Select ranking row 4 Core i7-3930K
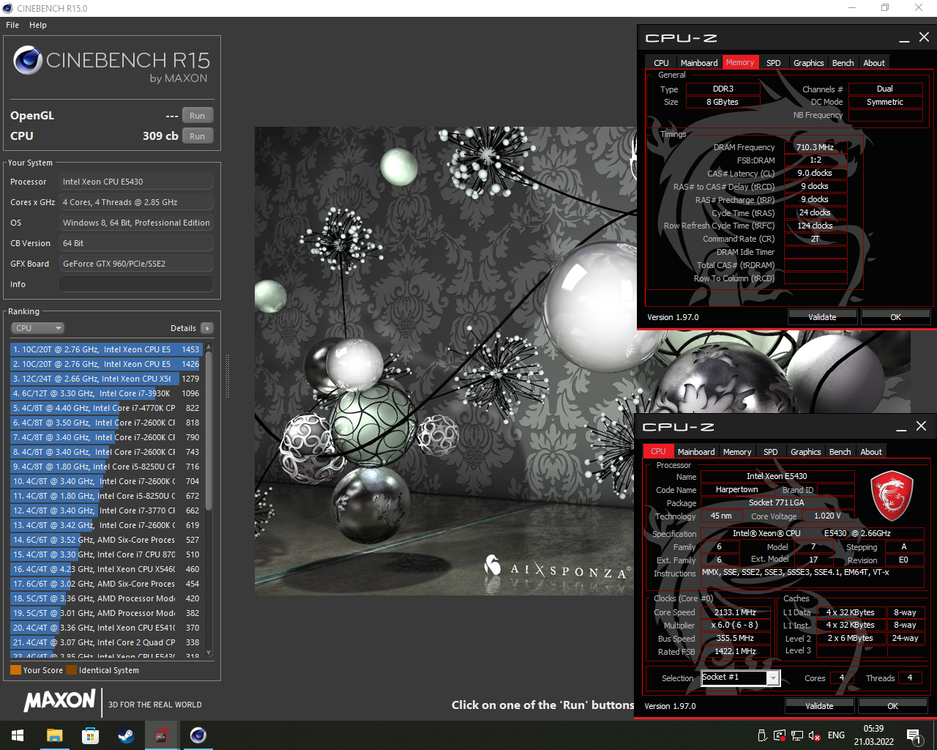Screen dimensions: 937x750 click(x=106, y=393)
